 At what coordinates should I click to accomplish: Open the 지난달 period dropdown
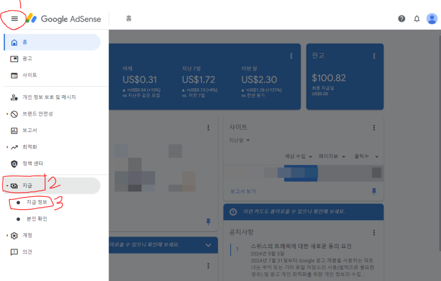[x=240, y=140]
